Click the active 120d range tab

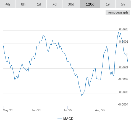(x=90, y=4)
